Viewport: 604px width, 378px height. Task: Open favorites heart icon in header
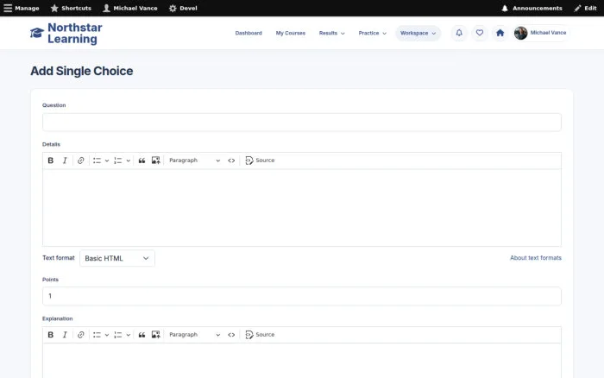point(480,33)
